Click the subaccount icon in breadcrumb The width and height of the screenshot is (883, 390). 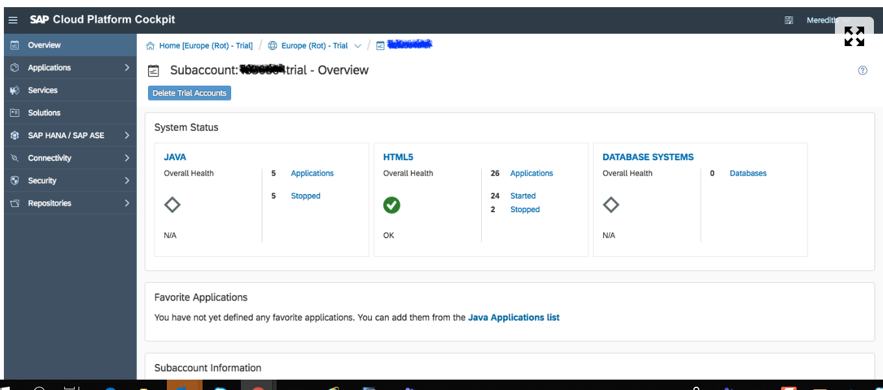point(380,46)
